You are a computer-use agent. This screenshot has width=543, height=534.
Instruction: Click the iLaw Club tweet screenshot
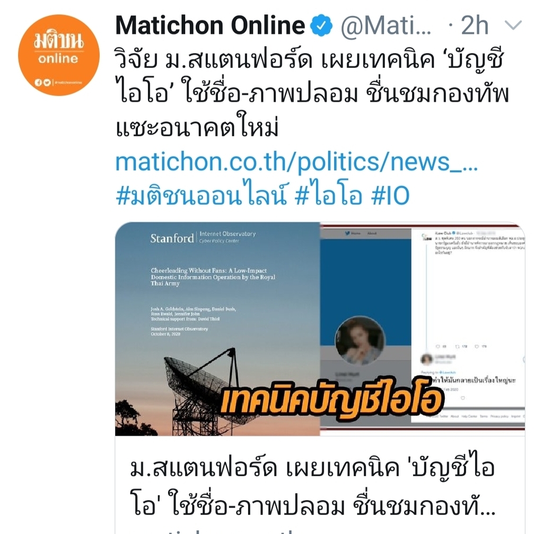(x=468, y=326)
